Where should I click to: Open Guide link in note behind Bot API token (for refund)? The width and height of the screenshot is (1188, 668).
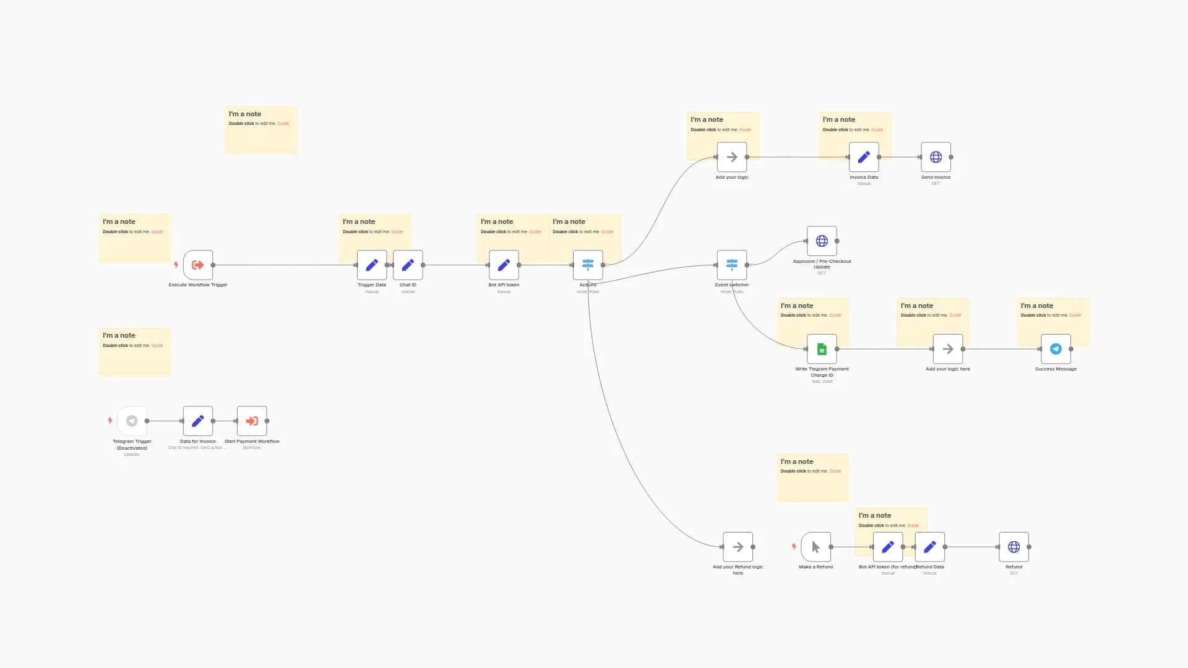[913, 526]
